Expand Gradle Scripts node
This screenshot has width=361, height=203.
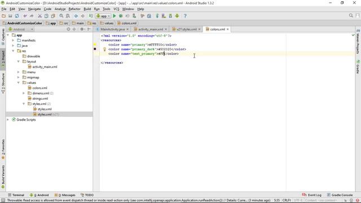tap(8, 120)
